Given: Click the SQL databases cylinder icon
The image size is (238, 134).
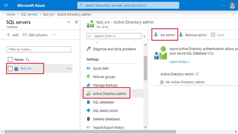Looking at the screenshot, I should [89, 102].
